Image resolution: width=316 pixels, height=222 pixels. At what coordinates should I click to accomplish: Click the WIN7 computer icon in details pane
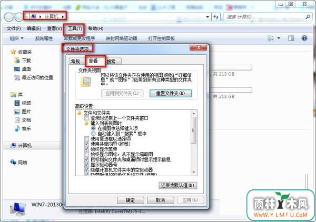[x=18, y=209]
